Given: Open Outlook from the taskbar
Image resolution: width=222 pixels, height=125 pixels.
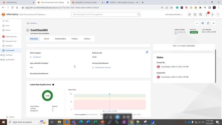Looking at the screenshot, I should [x=67, y=122].
